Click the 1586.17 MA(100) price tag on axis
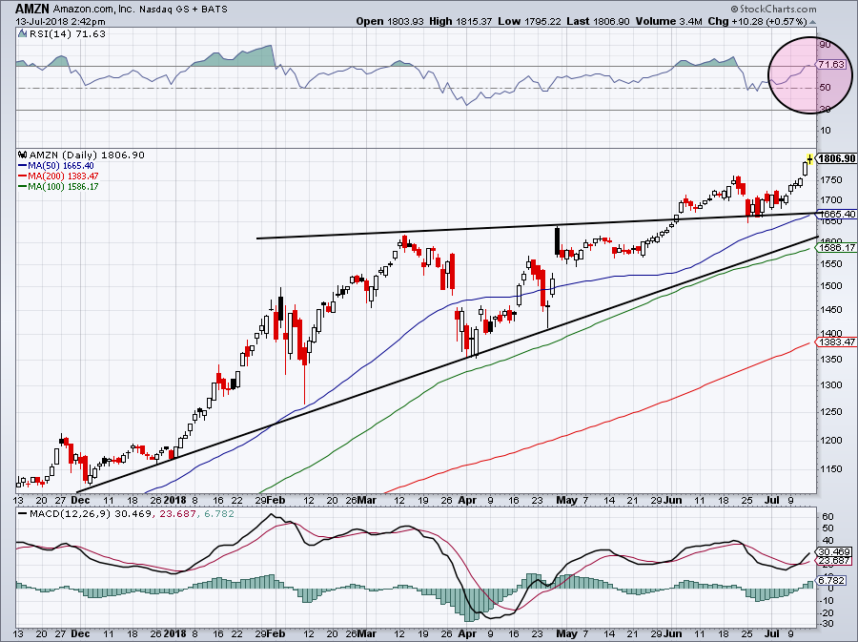 (x=837, y=248)
